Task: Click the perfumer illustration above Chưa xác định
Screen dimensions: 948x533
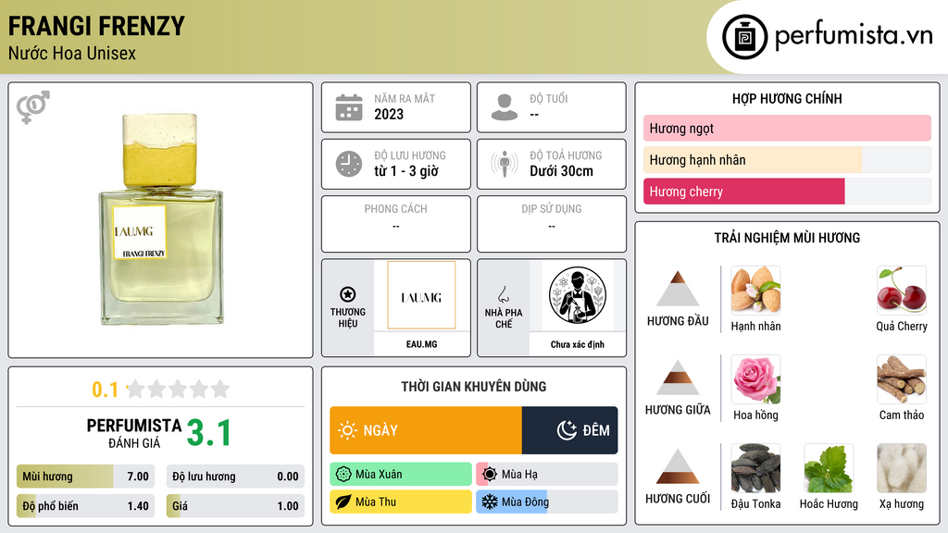Action: 578,295
